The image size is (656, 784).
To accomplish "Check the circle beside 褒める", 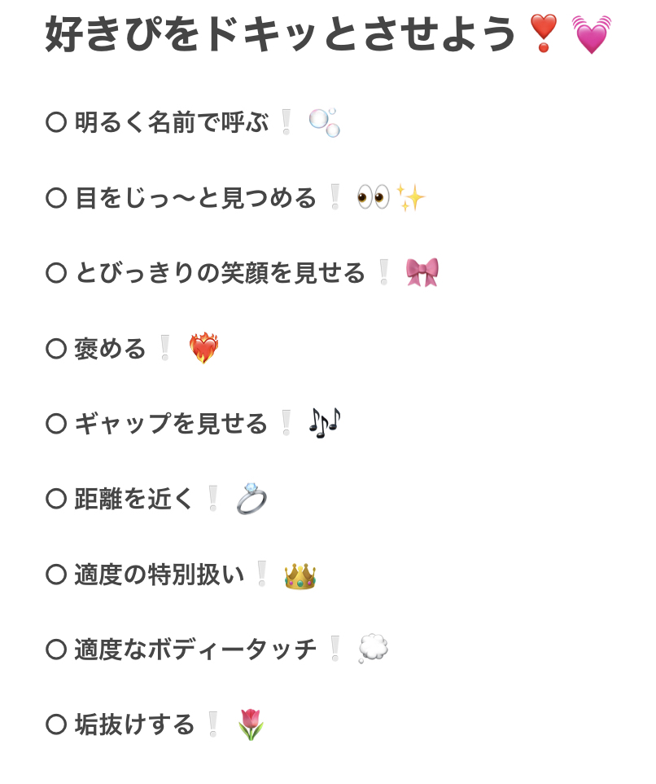I will [x=56, y=349].
